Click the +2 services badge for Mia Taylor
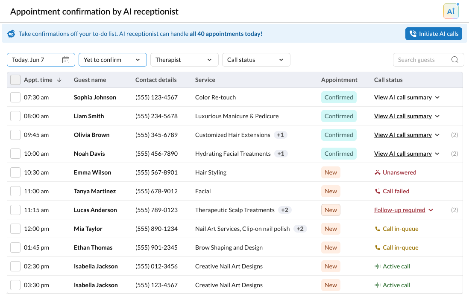This screenshot has height=294, width=469. [x=300, y=229]
